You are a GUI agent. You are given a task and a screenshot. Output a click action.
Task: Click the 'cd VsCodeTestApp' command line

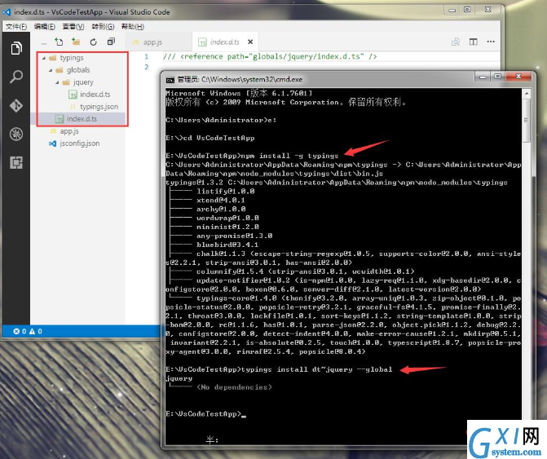click(x=210, y=138)
